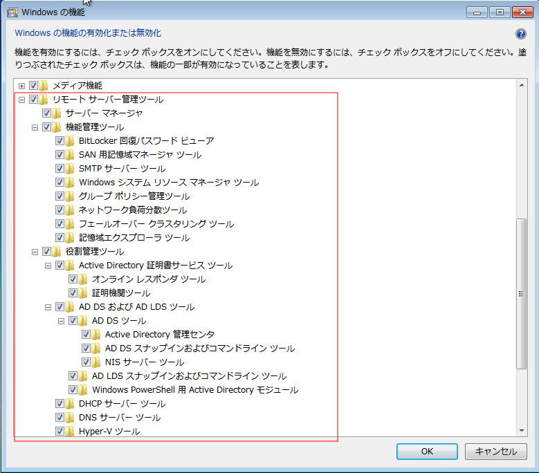Click folder icon beside サーバー マネージャ
The height and width of the screenshot is (473, 539).
click(56, 113)
